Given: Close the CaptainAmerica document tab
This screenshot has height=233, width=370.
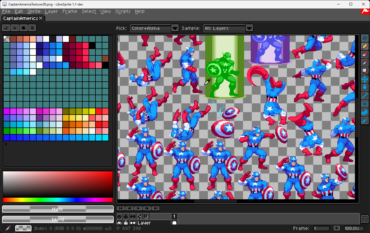Looking at the screenshot, I should (41, 18).
